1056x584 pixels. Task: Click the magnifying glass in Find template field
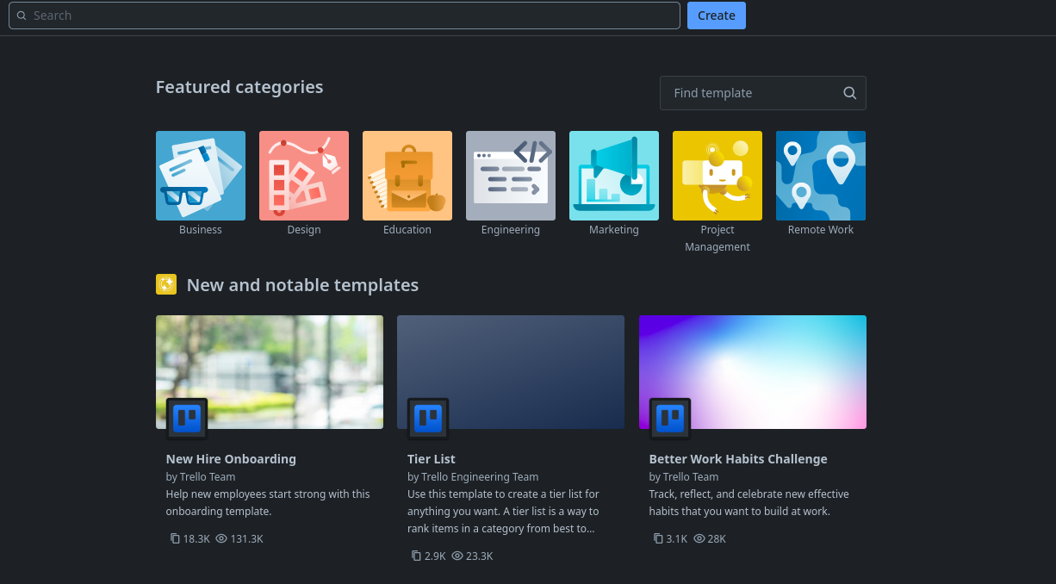pyautogui.click(x=849, y=92)
